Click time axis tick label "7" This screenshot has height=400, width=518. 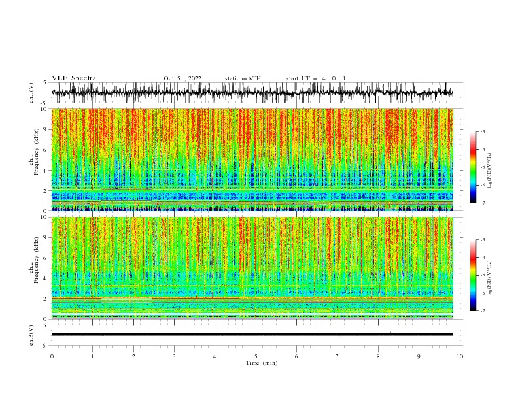[x=337, y=356]
